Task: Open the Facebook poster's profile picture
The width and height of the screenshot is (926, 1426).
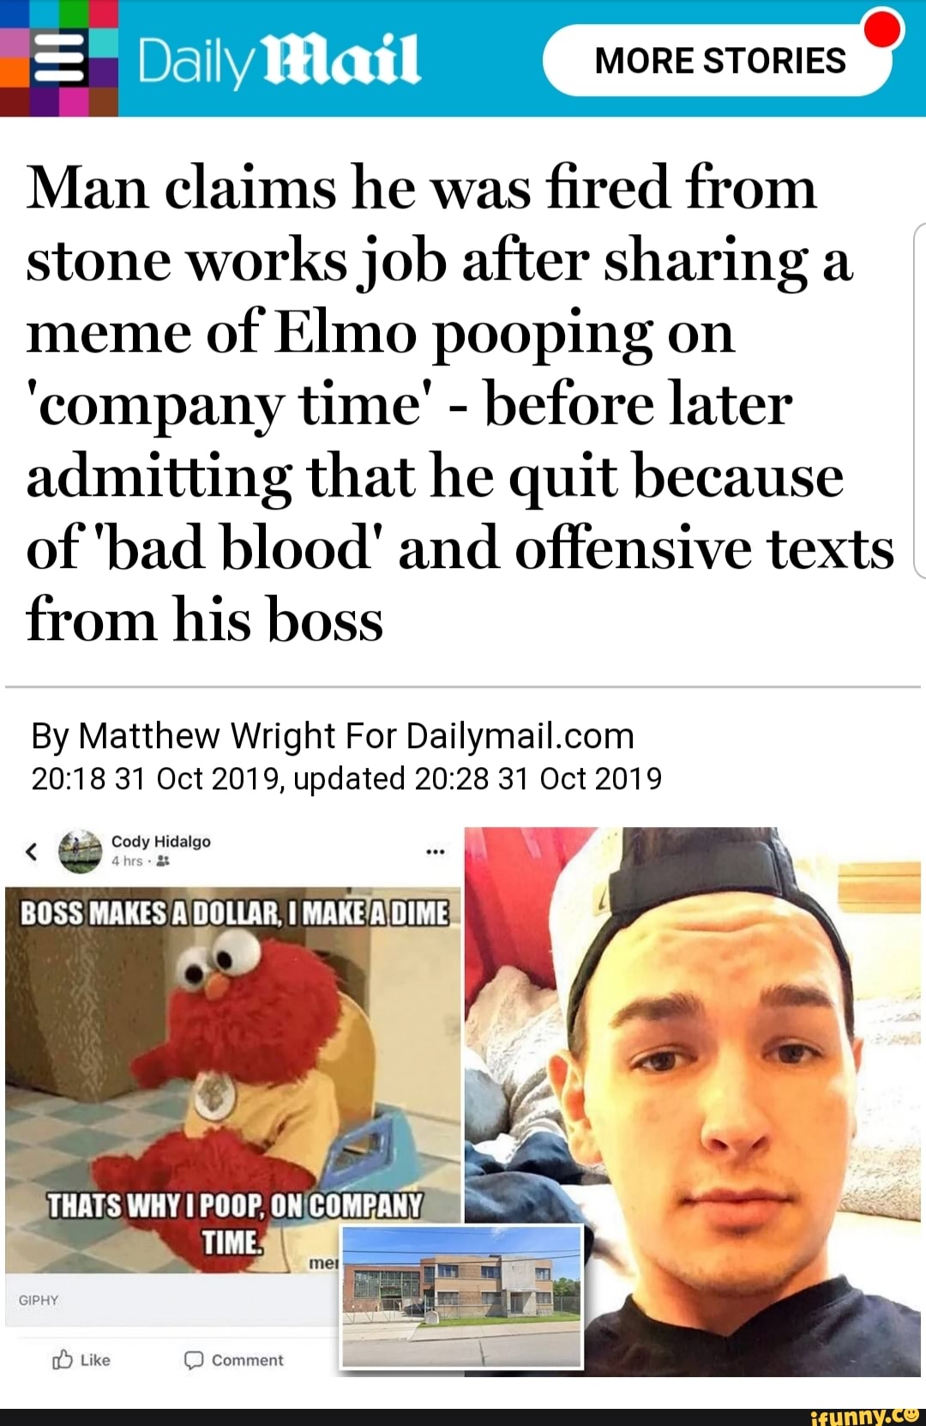Action: coord(80,851)
